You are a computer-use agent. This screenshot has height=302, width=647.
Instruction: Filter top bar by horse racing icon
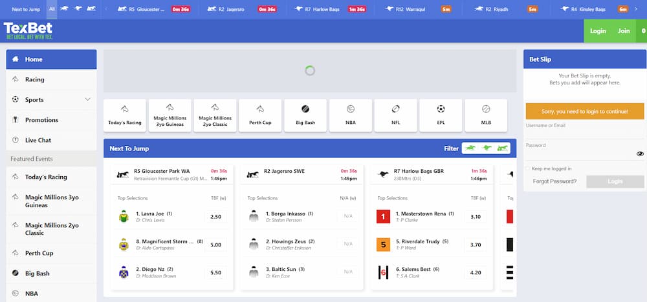[64, 8]
